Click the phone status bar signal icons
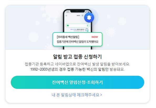156x108 pixels. [x=87, y=12]
